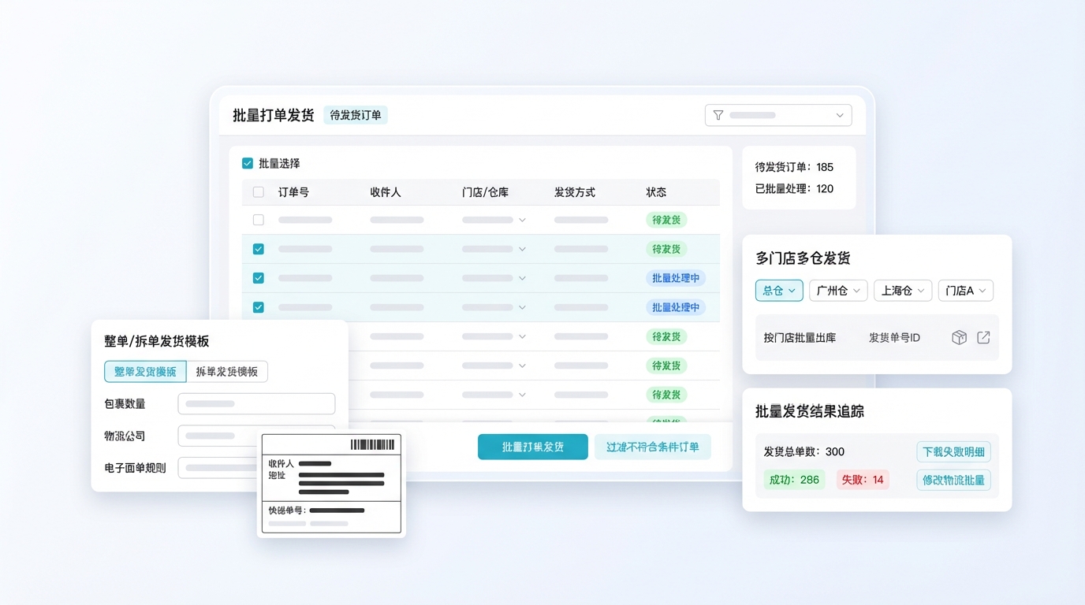Expand the 门店A store dropdown

(965, 291)
